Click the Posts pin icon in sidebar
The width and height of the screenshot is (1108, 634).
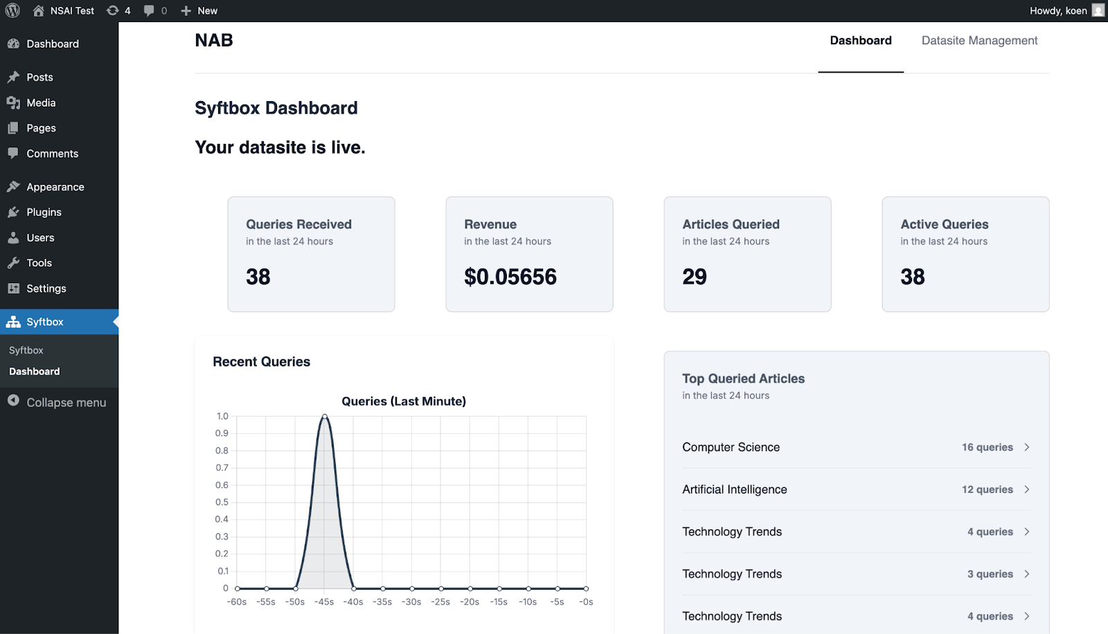(13, 77)
